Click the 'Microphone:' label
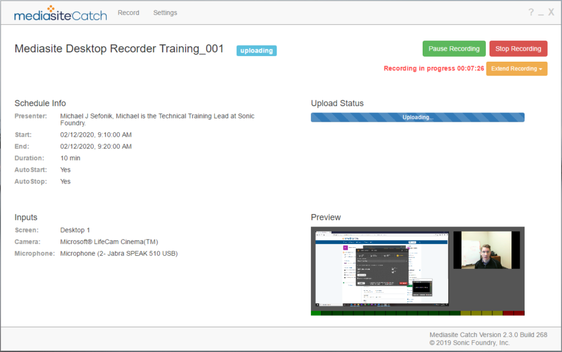The height and width of the screenshot is (352, 562). pyautogui.click(x=34, y=253)
